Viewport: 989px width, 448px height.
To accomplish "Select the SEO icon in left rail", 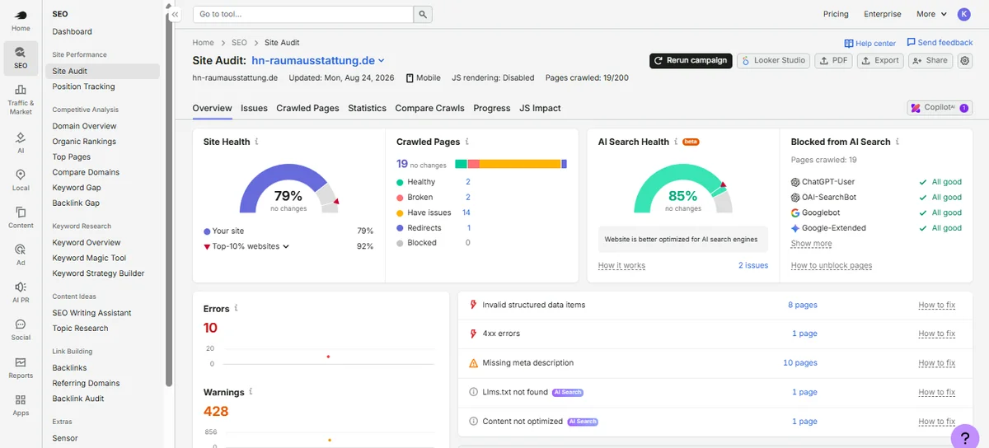I will pyautogui.click(x=21, y=58).
